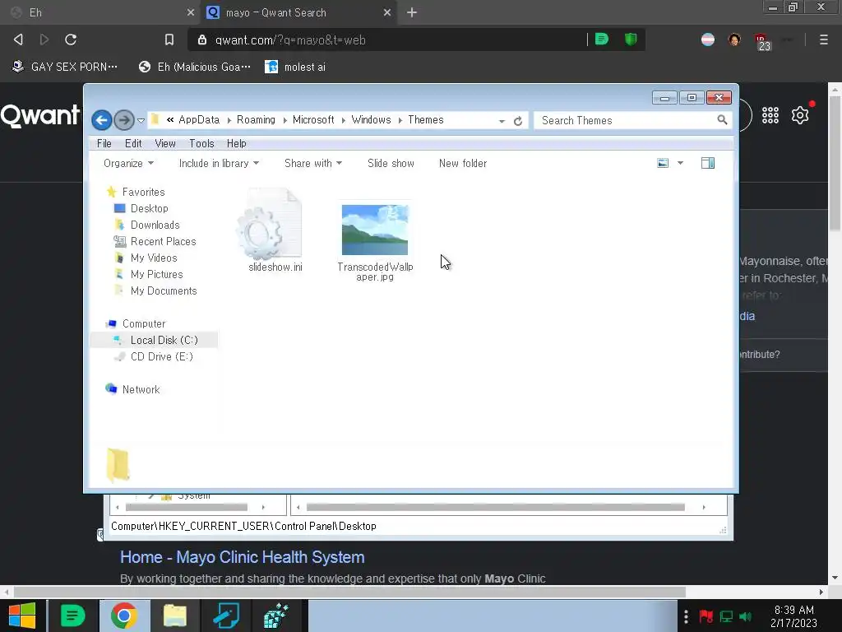Reload the Qwant page

pos(71,39)
